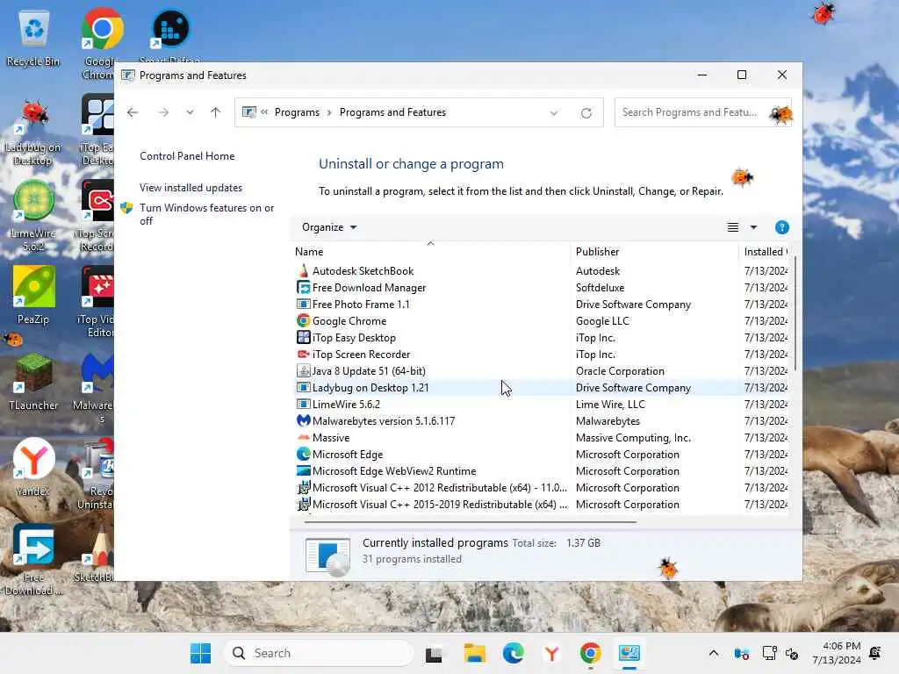
Task: Open Yandex browser from taskbar
Action: tap(551, 653)
